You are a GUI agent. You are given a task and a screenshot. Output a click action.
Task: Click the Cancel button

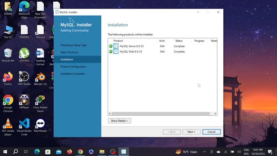pos(212,132)
